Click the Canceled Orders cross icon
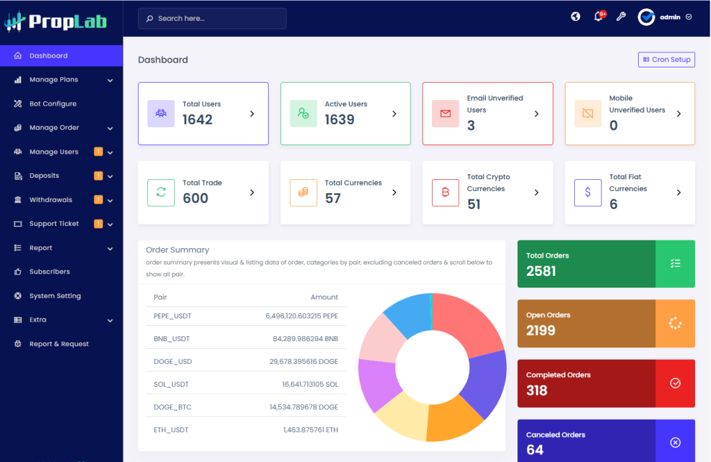 pyautogui.click(x=675, y=443)
